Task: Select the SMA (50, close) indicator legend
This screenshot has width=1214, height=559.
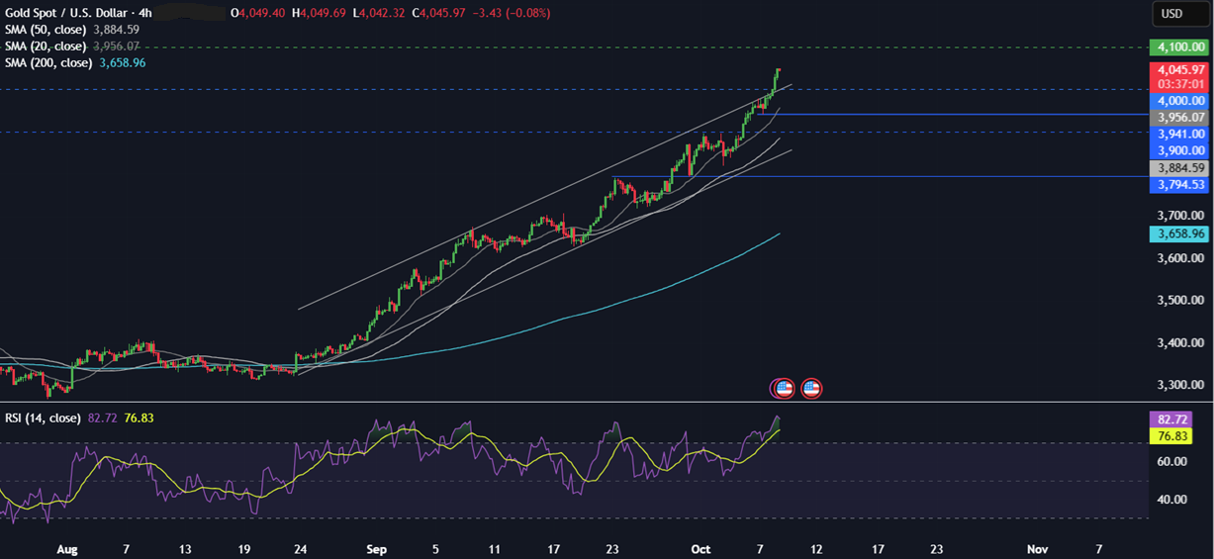Action: [x=46, y=30]
